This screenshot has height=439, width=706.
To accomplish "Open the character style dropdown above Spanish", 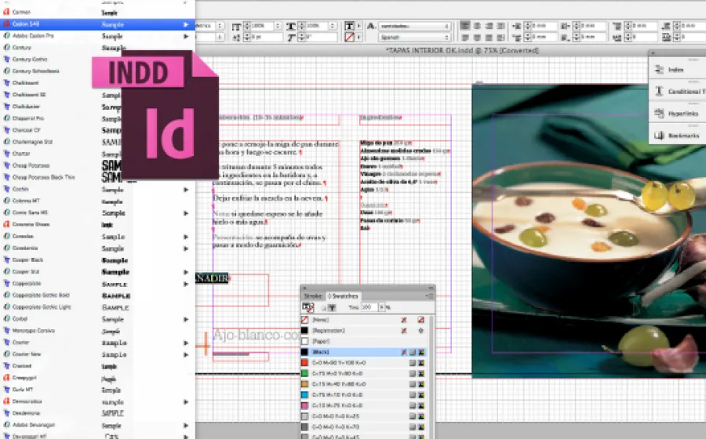I will point(414,26).
